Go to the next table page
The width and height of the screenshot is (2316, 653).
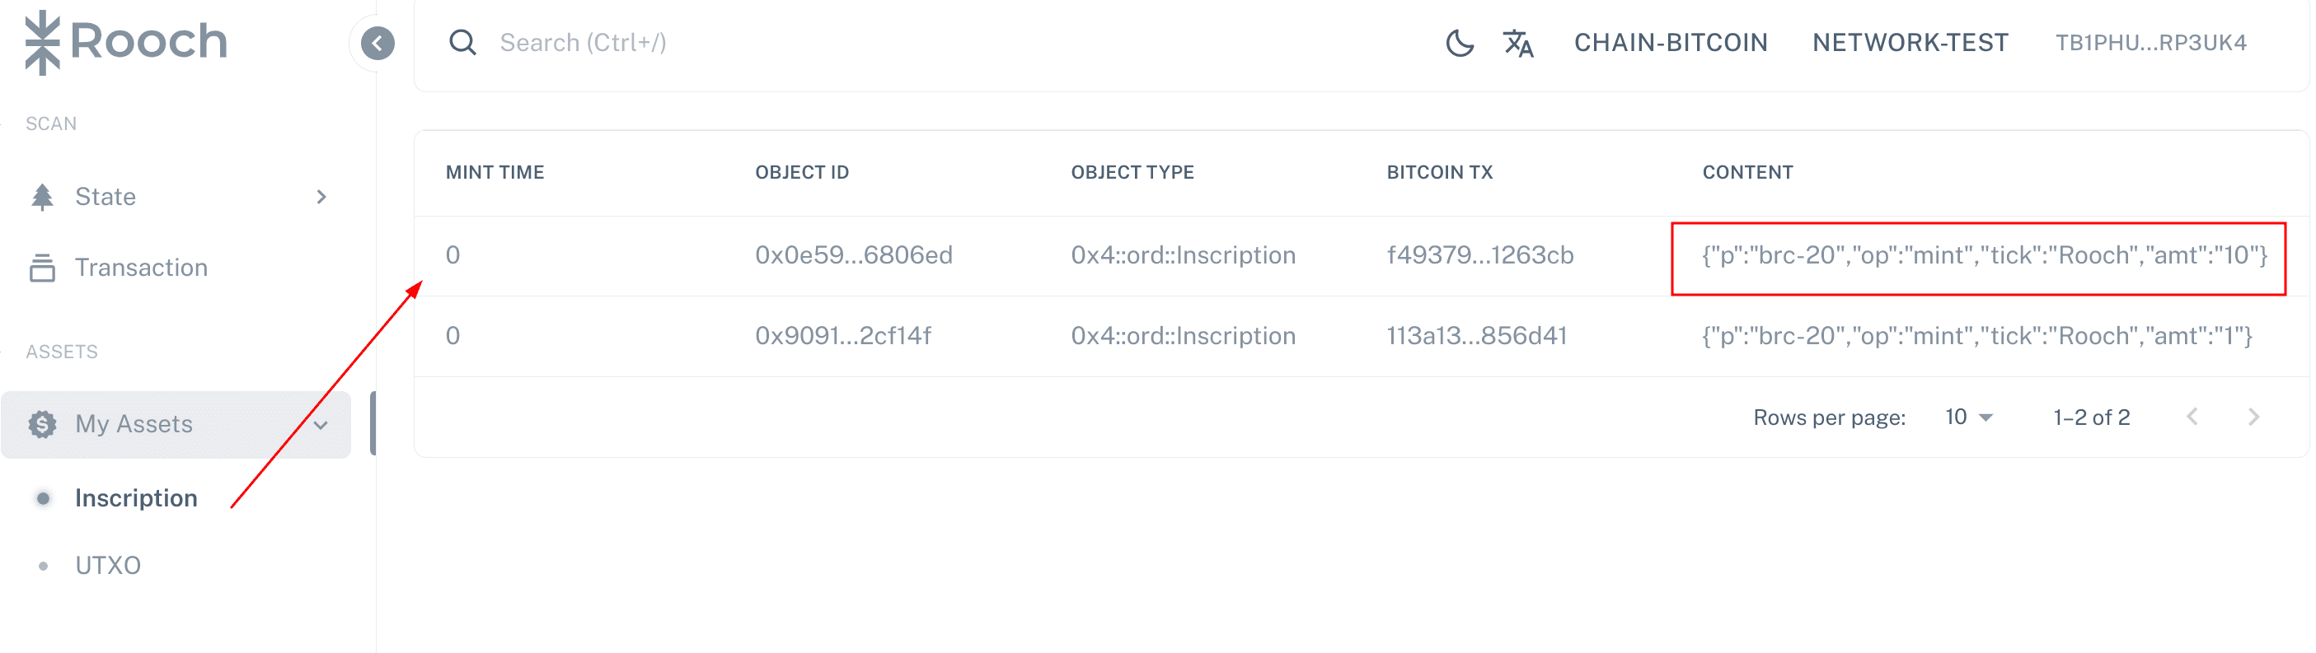[2253, 417]
